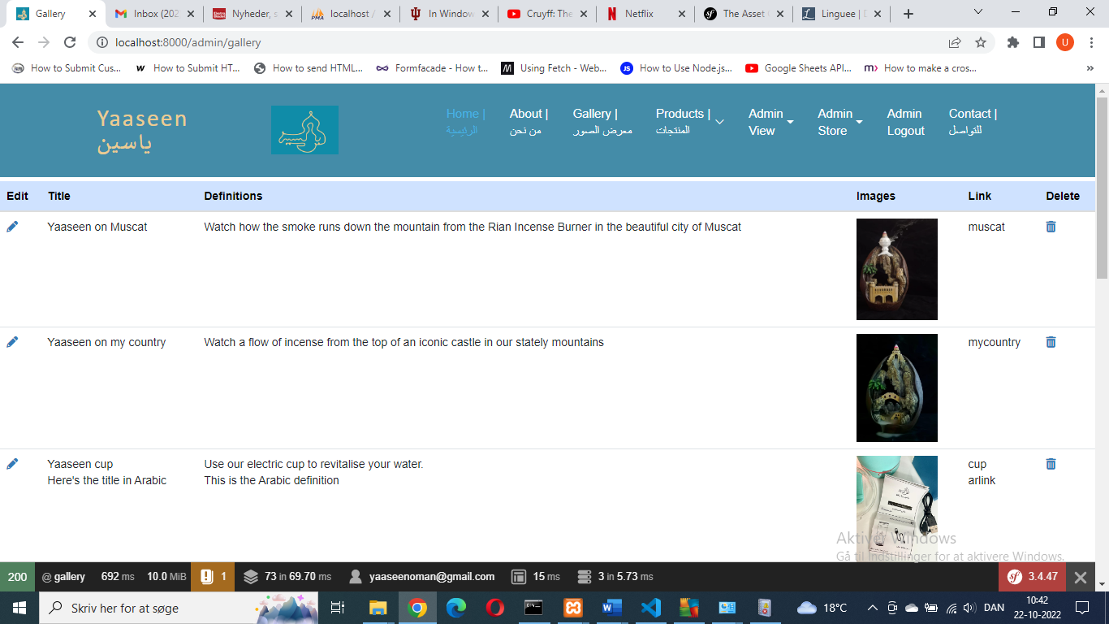Screen dimensions: 1109x624
Task: Open Word from the taskbar
Action: pyautogui.click(x=611, y=608)
